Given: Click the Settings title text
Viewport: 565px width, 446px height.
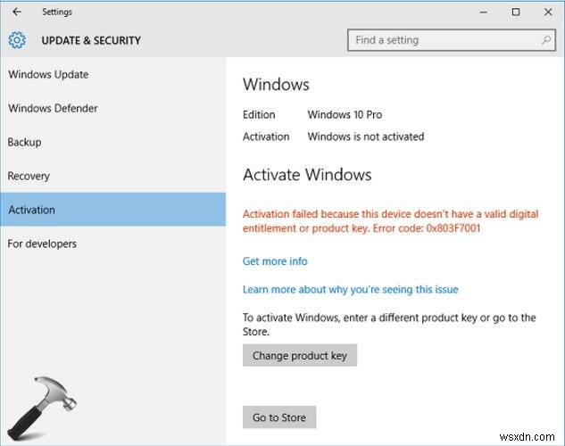Looking at the screenshot, I should (57, 12).
